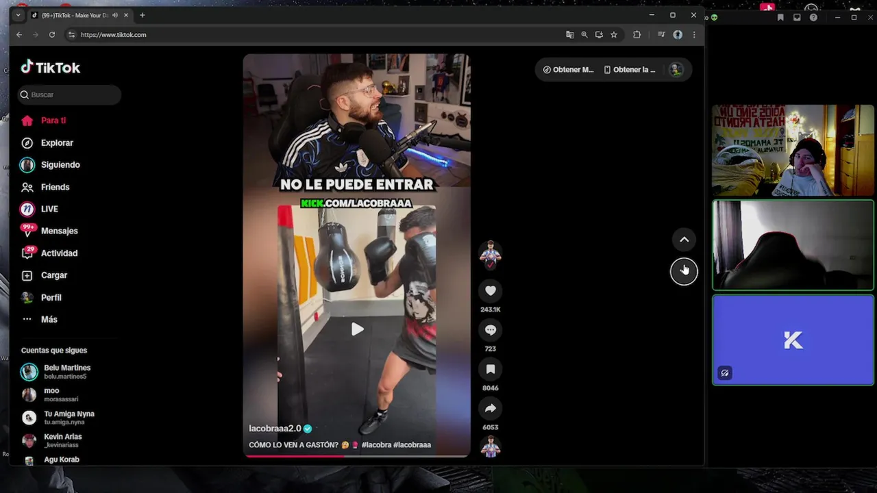
Task: Click the Obtener M... button
Action: [x=569, y=70]
